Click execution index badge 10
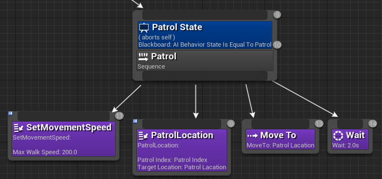Viewport: 382px width, 179px height. coord(277,45)
